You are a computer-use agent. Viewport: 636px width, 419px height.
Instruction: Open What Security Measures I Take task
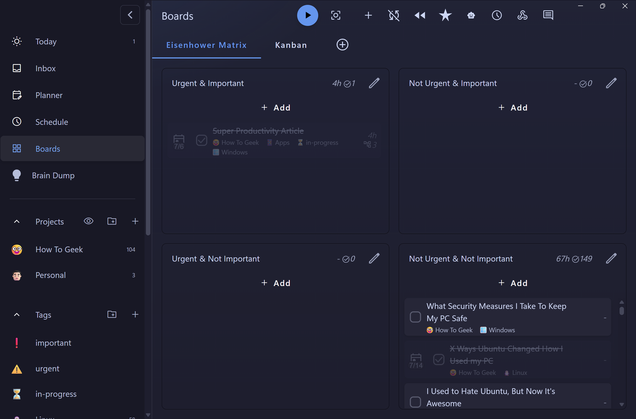point(496,312)
